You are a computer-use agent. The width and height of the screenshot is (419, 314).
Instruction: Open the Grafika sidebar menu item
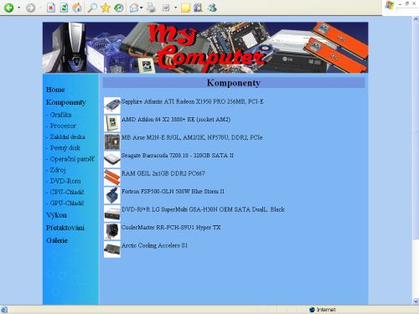(60, 115)
